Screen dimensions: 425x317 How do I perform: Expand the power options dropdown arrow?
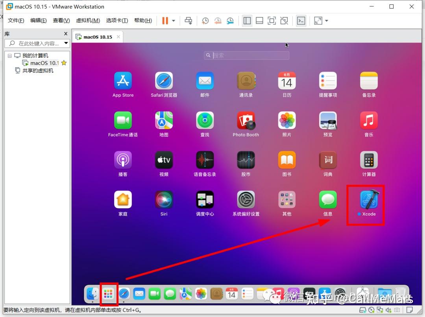click(x=174, y=20)
